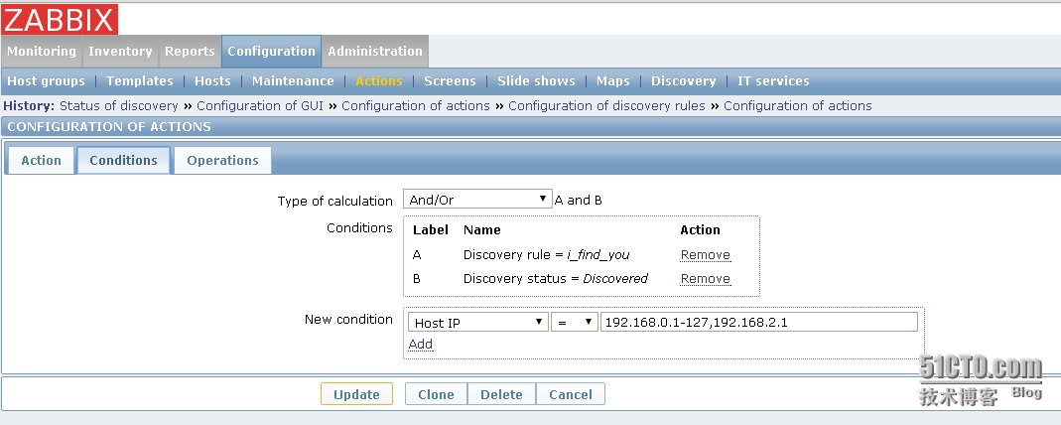Open Configuration of discovery rules history link
Viewport: 1061px width, 425px height.
(x=607, y=106)
